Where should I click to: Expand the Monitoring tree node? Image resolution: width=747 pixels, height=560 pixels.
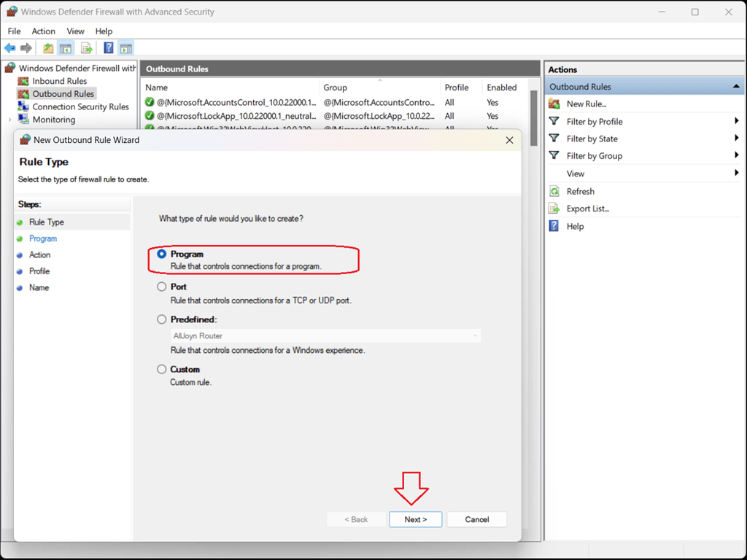pyautogui.click(x=9, y=120)
